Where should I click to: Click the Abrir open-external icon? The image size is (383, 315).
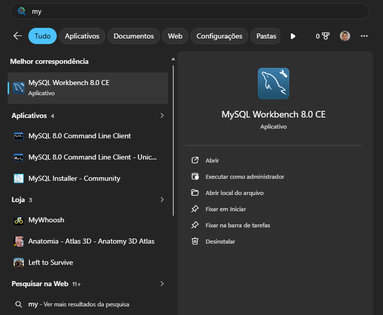click(195, 160)
